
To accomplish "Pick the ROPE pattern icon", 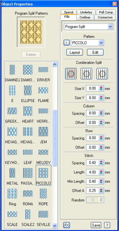I will coord(43,194).
